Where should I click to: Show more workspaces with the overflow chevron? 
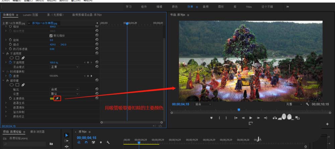[x=287, y=7]
